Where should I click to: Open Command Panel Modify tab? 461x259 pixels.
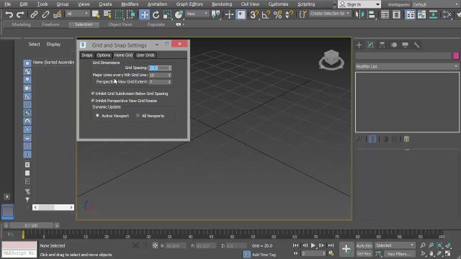click(370, 45)
